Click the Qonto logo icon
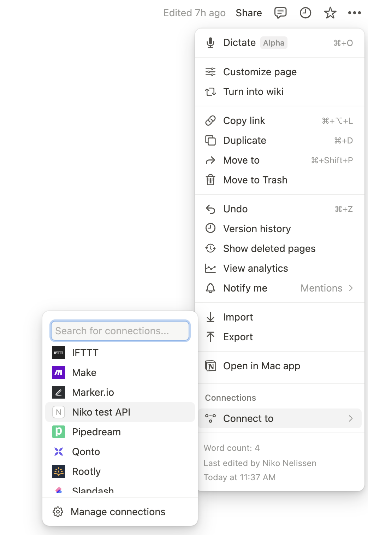Screen dimensions: 368x535 pyautogui.click(x=59, y=452)
